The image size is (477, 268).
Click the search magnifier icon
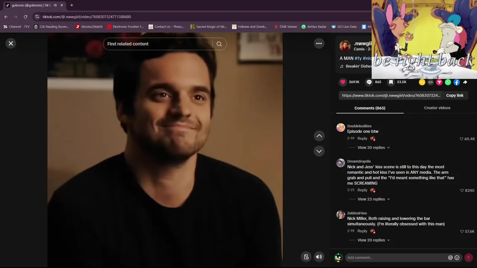(219, 44)
